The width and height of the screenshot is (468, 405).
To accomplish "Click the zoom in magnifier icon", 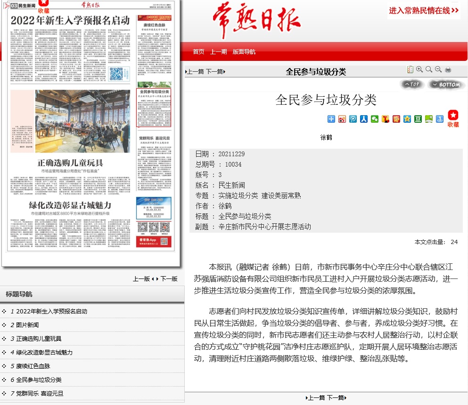I will click(x=419, y=69).
